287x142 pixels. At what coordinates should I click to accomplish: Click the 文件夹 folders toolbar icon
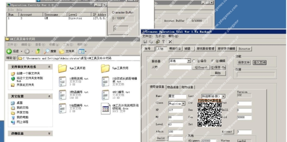click(x=62, y=52)
